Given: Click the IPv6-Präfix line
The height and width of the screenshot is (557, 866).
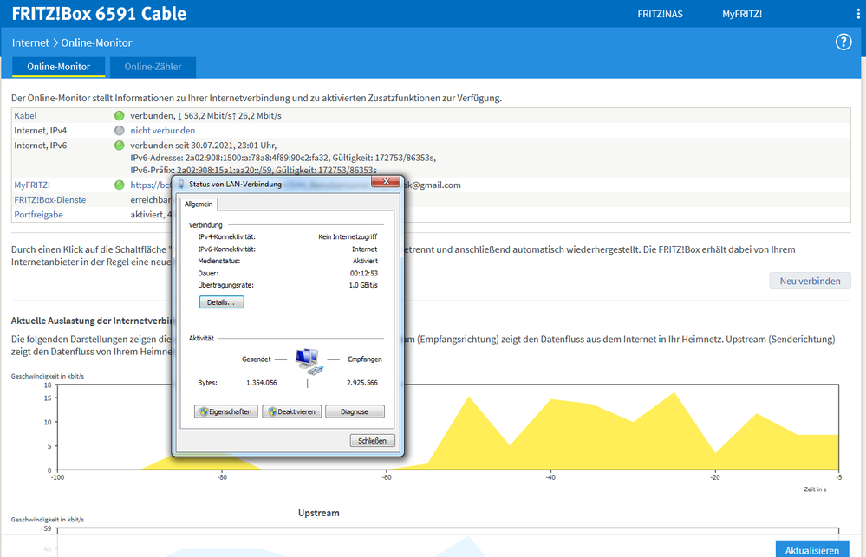Looking at the screenshot, I should (253, 170).
